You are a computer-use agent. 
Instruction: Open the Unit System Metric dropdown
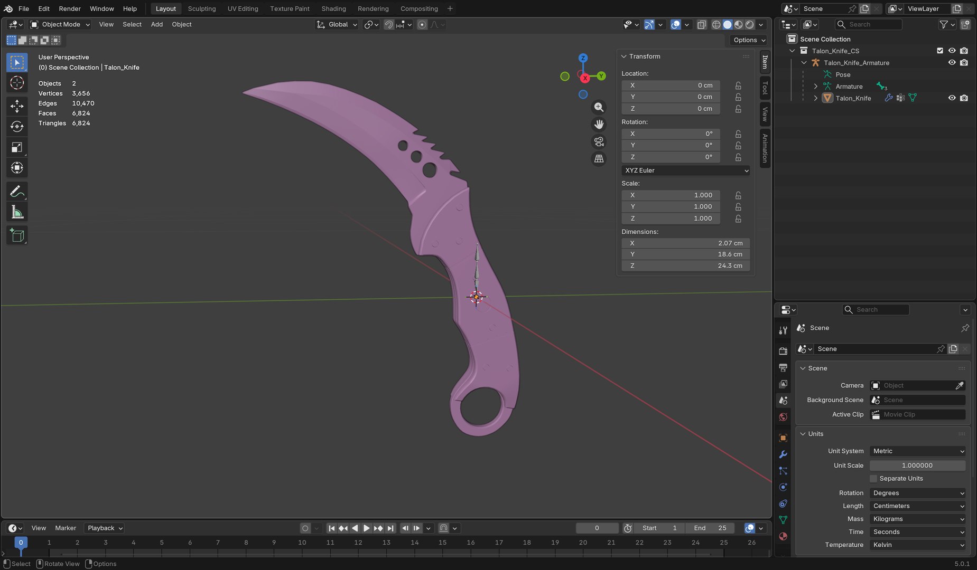pyautogui.click(x=917, y=451)
